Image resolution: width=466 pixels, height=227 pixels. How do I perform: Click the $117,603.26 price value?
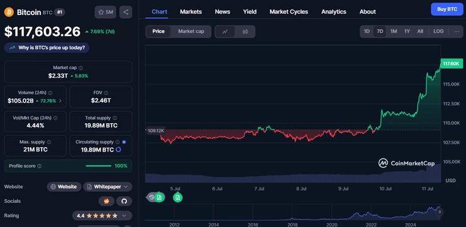coord(42,31)
